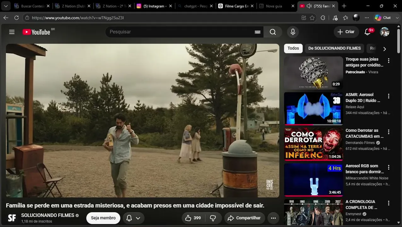402x227 pixels.
Task: Open options menu for Vivara sponsored ad
Action: click(388, 61)
